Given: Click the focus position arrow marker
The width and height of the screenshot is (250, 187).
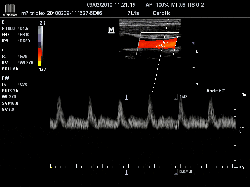Looking at the screenshot, I should tap(193, 43).
